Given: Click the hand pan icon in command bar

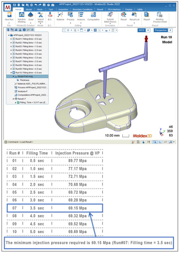Looking at the screenshot, I should (143, 142).
